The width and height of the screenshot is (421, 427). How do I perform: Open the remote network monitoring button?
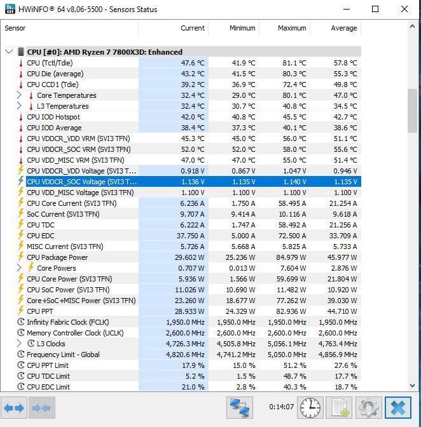click(240, 408)
